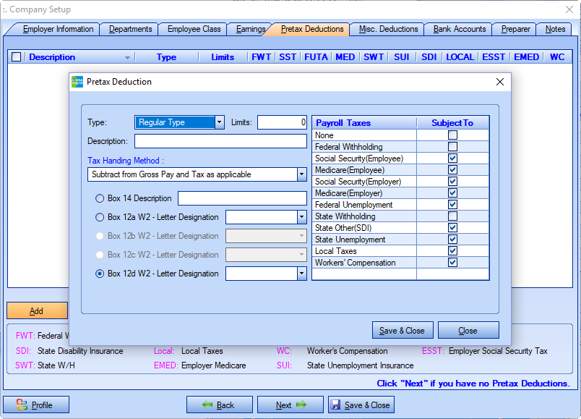
Task: Toggle the select-all checkbox in grid header
Action: [x=17, y=57]
